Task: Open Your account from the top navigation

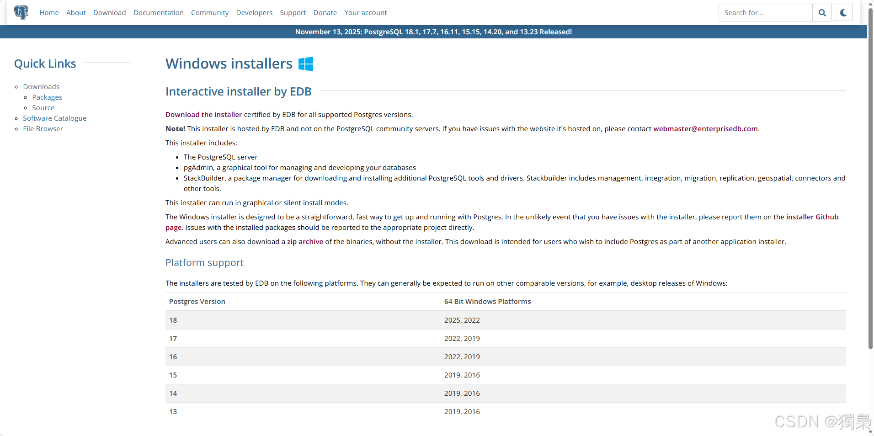Action: pos(366,12)
